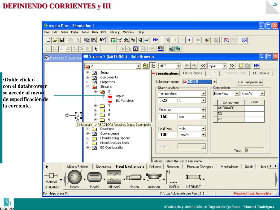The width and height of the screenshot is (280, 210).
Task: Select the Heater model icon
Action: click(x=75, y=177)
